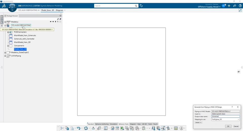Close the Generate from Piping dialog

click(x=238, y=107)
